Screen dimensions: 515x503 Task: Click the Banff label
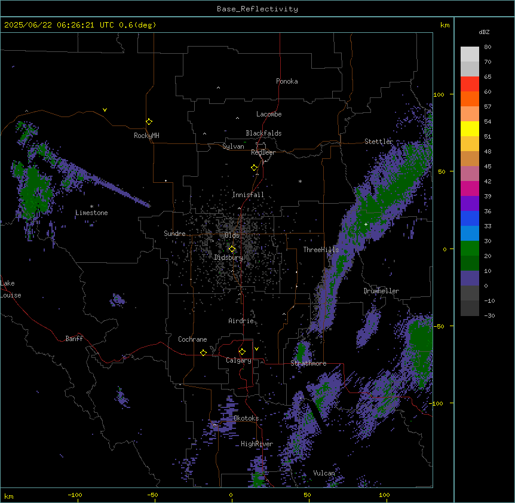point(74,339)
